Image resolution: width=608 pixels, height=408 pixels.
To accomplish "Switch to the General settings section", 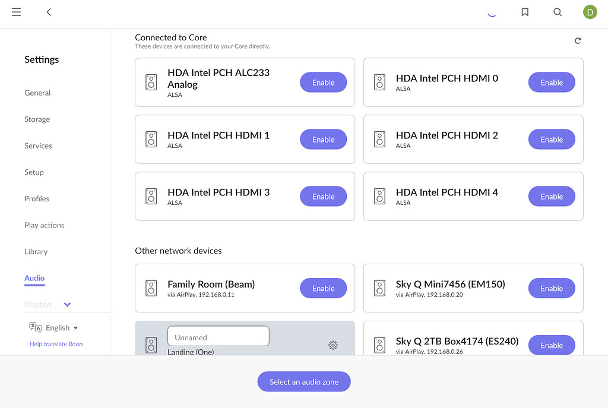I will [37, 93].
